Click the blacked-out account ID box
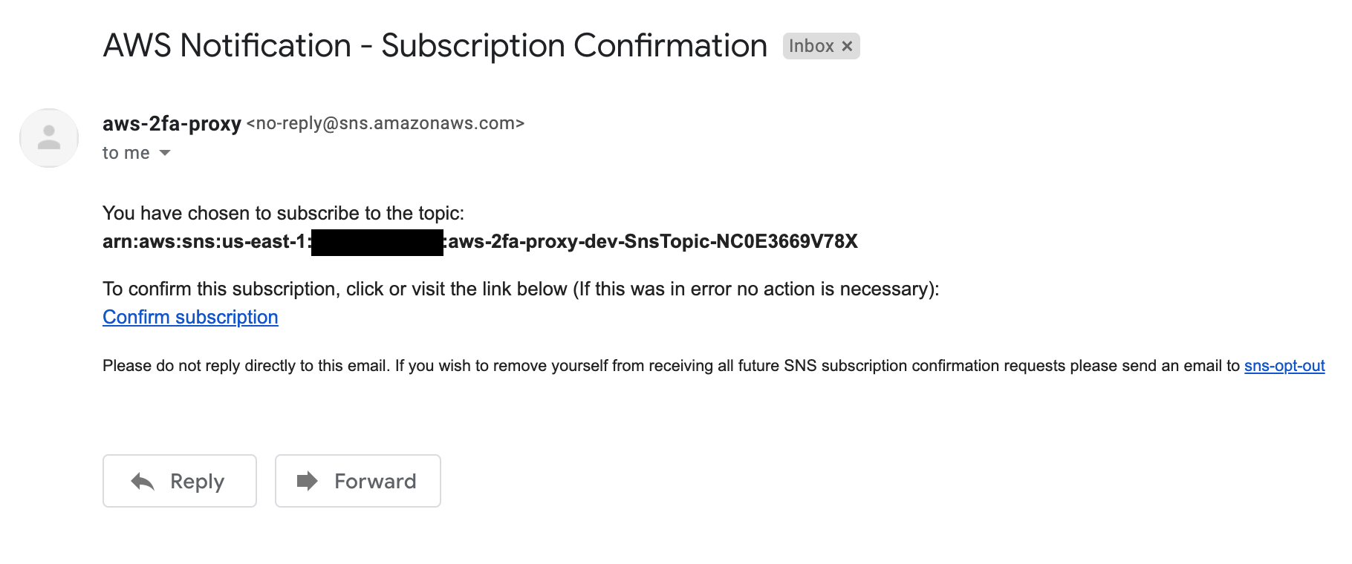The width and height of the screenshot is (1352, 564). (377, 242)
